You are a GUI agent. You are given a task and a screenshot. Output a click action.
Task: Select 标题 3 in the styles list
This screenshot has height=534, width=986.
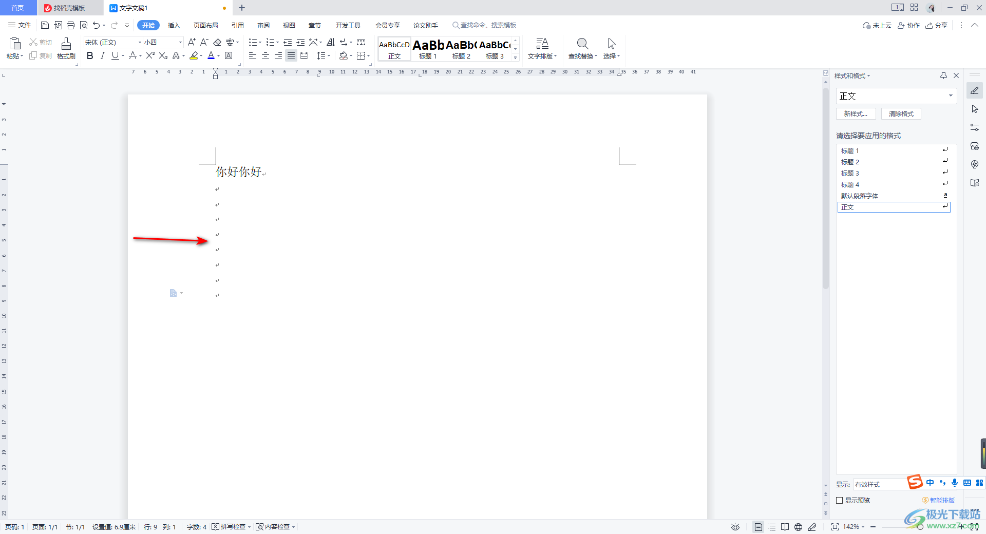(894, 173)
